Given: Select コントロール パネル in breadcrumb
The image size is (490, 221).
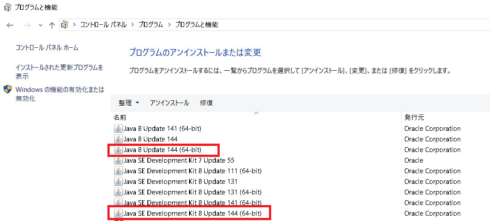Looking at the screenshot, I should point(103,25).
